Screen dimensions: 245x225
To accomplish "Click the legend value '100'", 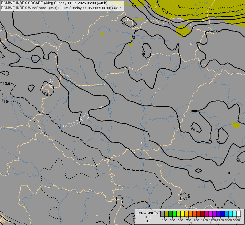I will coord(164,220).
